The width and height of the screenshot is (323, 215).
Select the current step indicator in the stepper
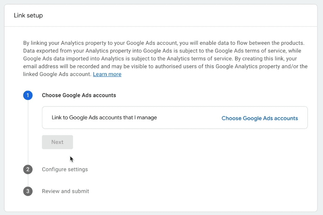(x=28, y=95)
